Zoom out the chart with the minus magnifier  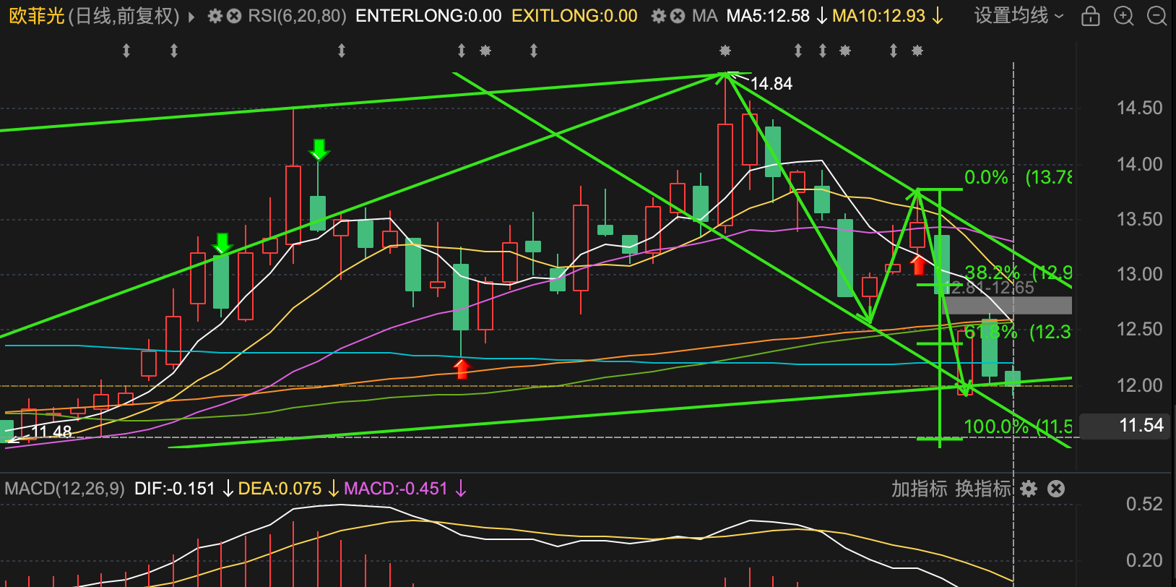coord(1157,16)
